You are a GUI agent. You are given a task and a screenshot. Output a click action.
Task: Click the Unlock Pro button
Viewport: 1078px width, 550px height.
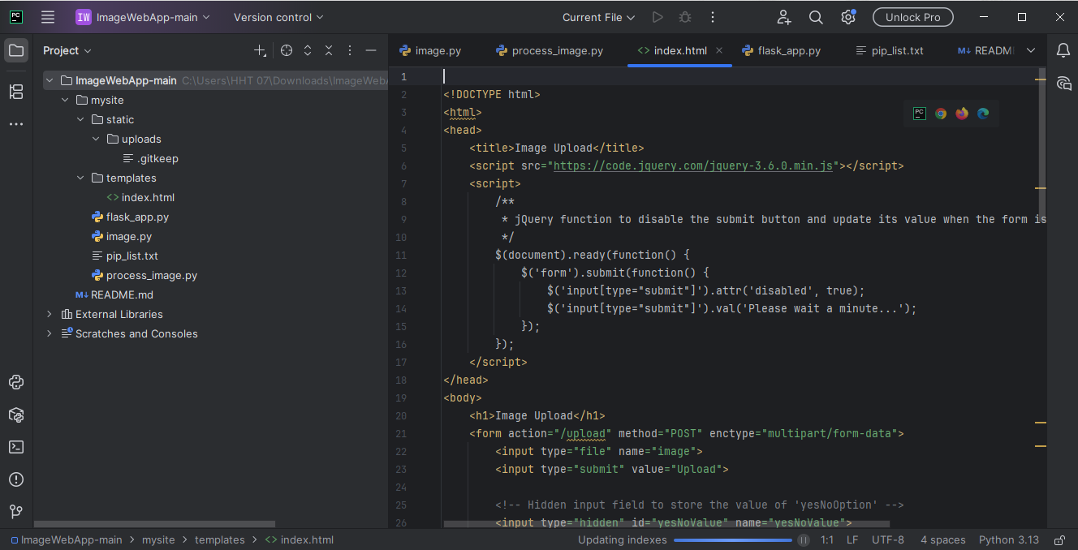(912, 17)
